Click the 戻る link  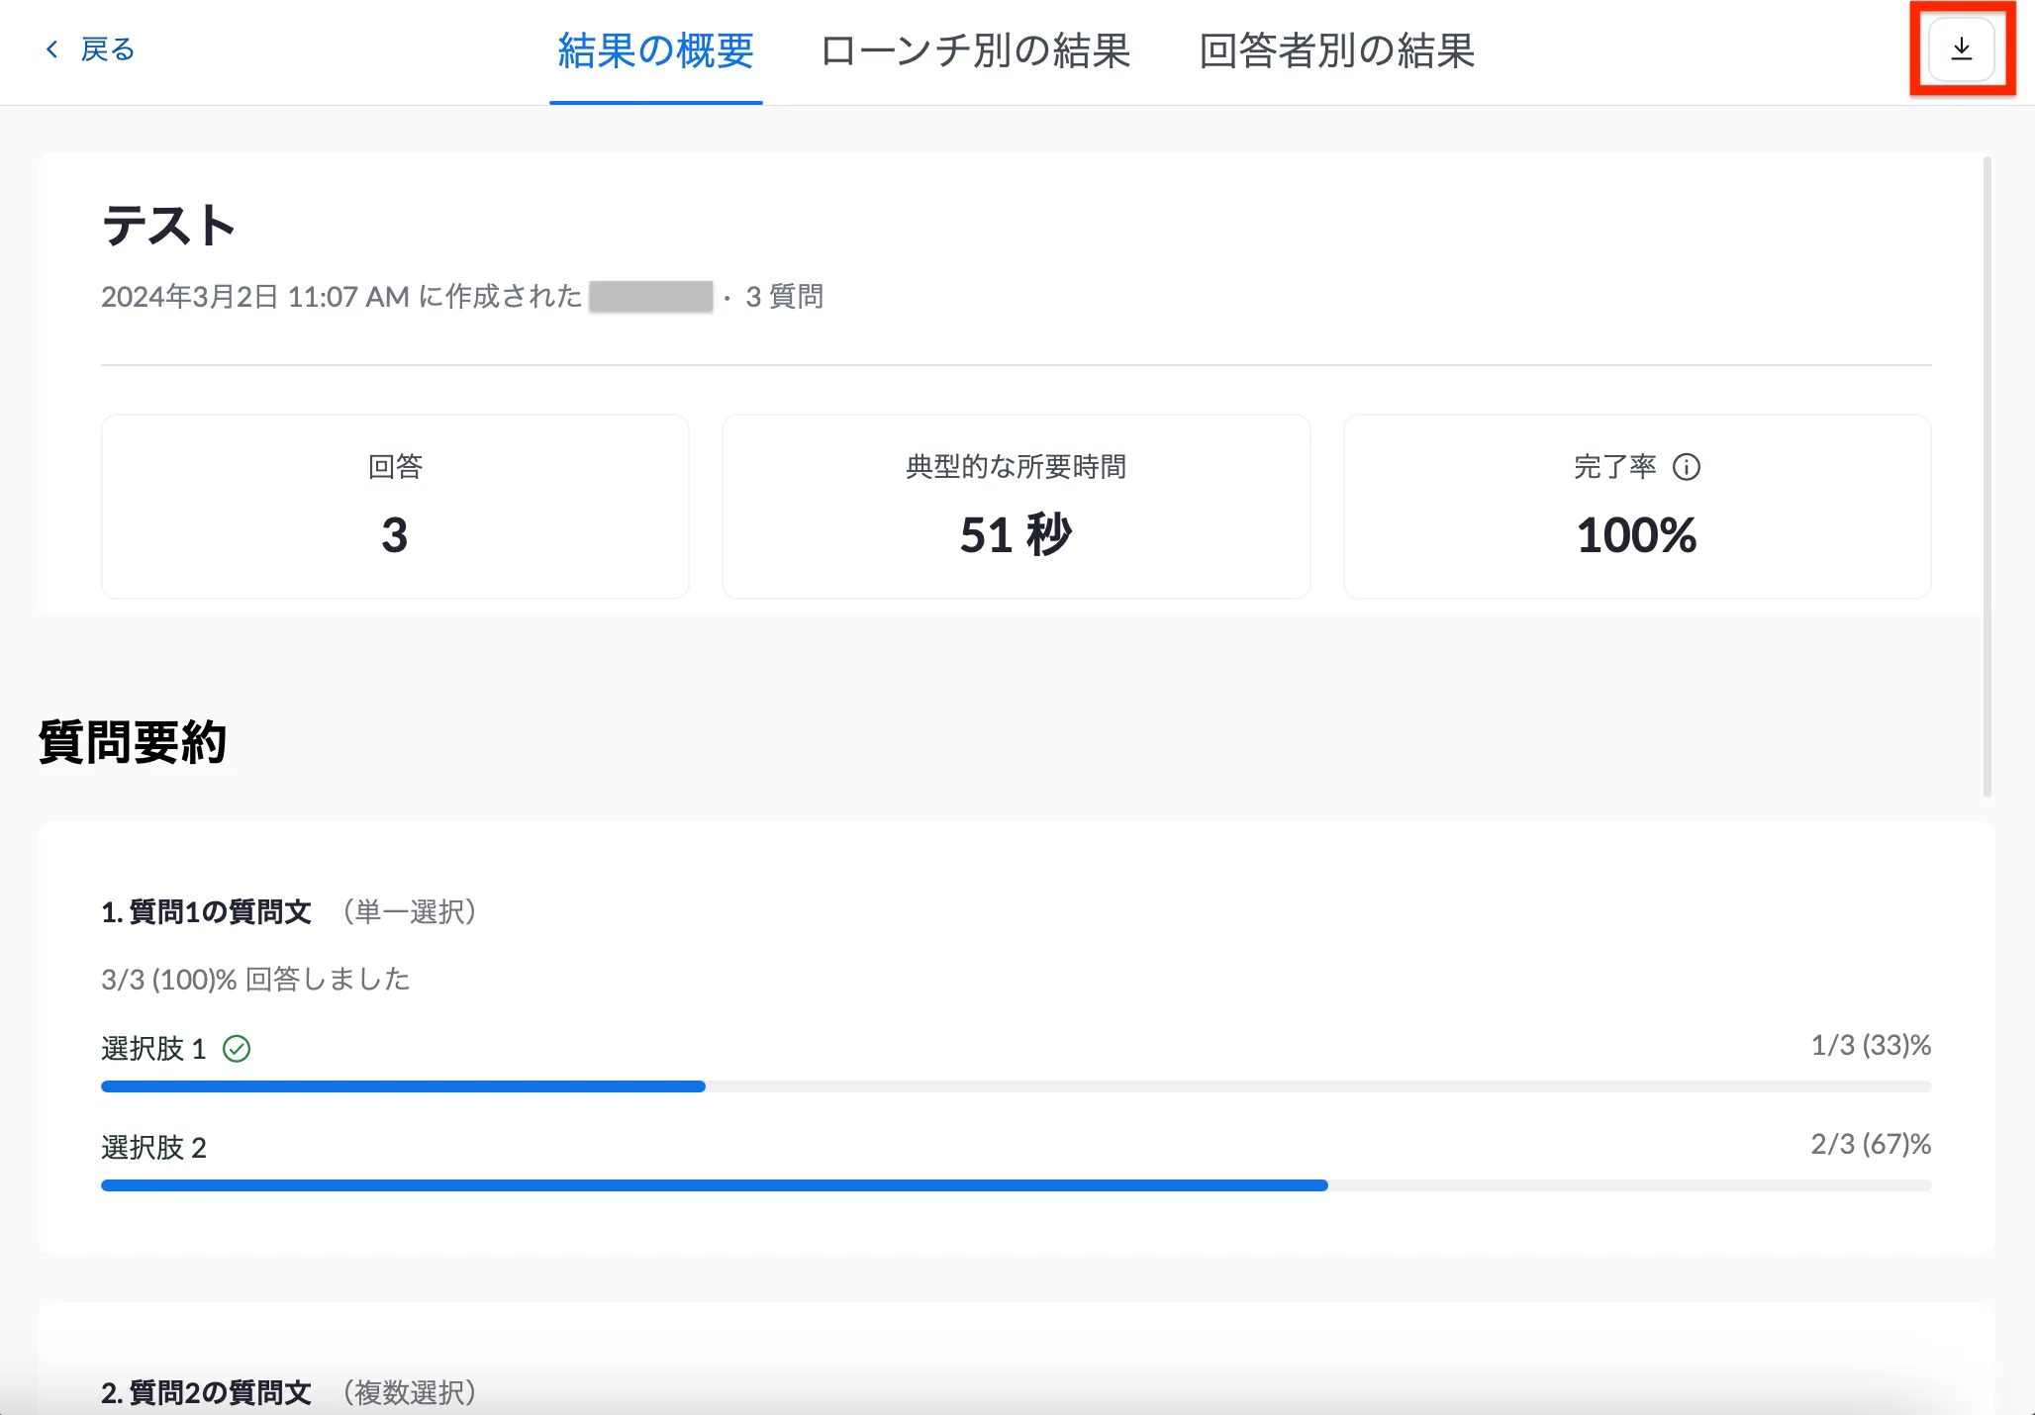pyautogui.click(x=107, y=48)
